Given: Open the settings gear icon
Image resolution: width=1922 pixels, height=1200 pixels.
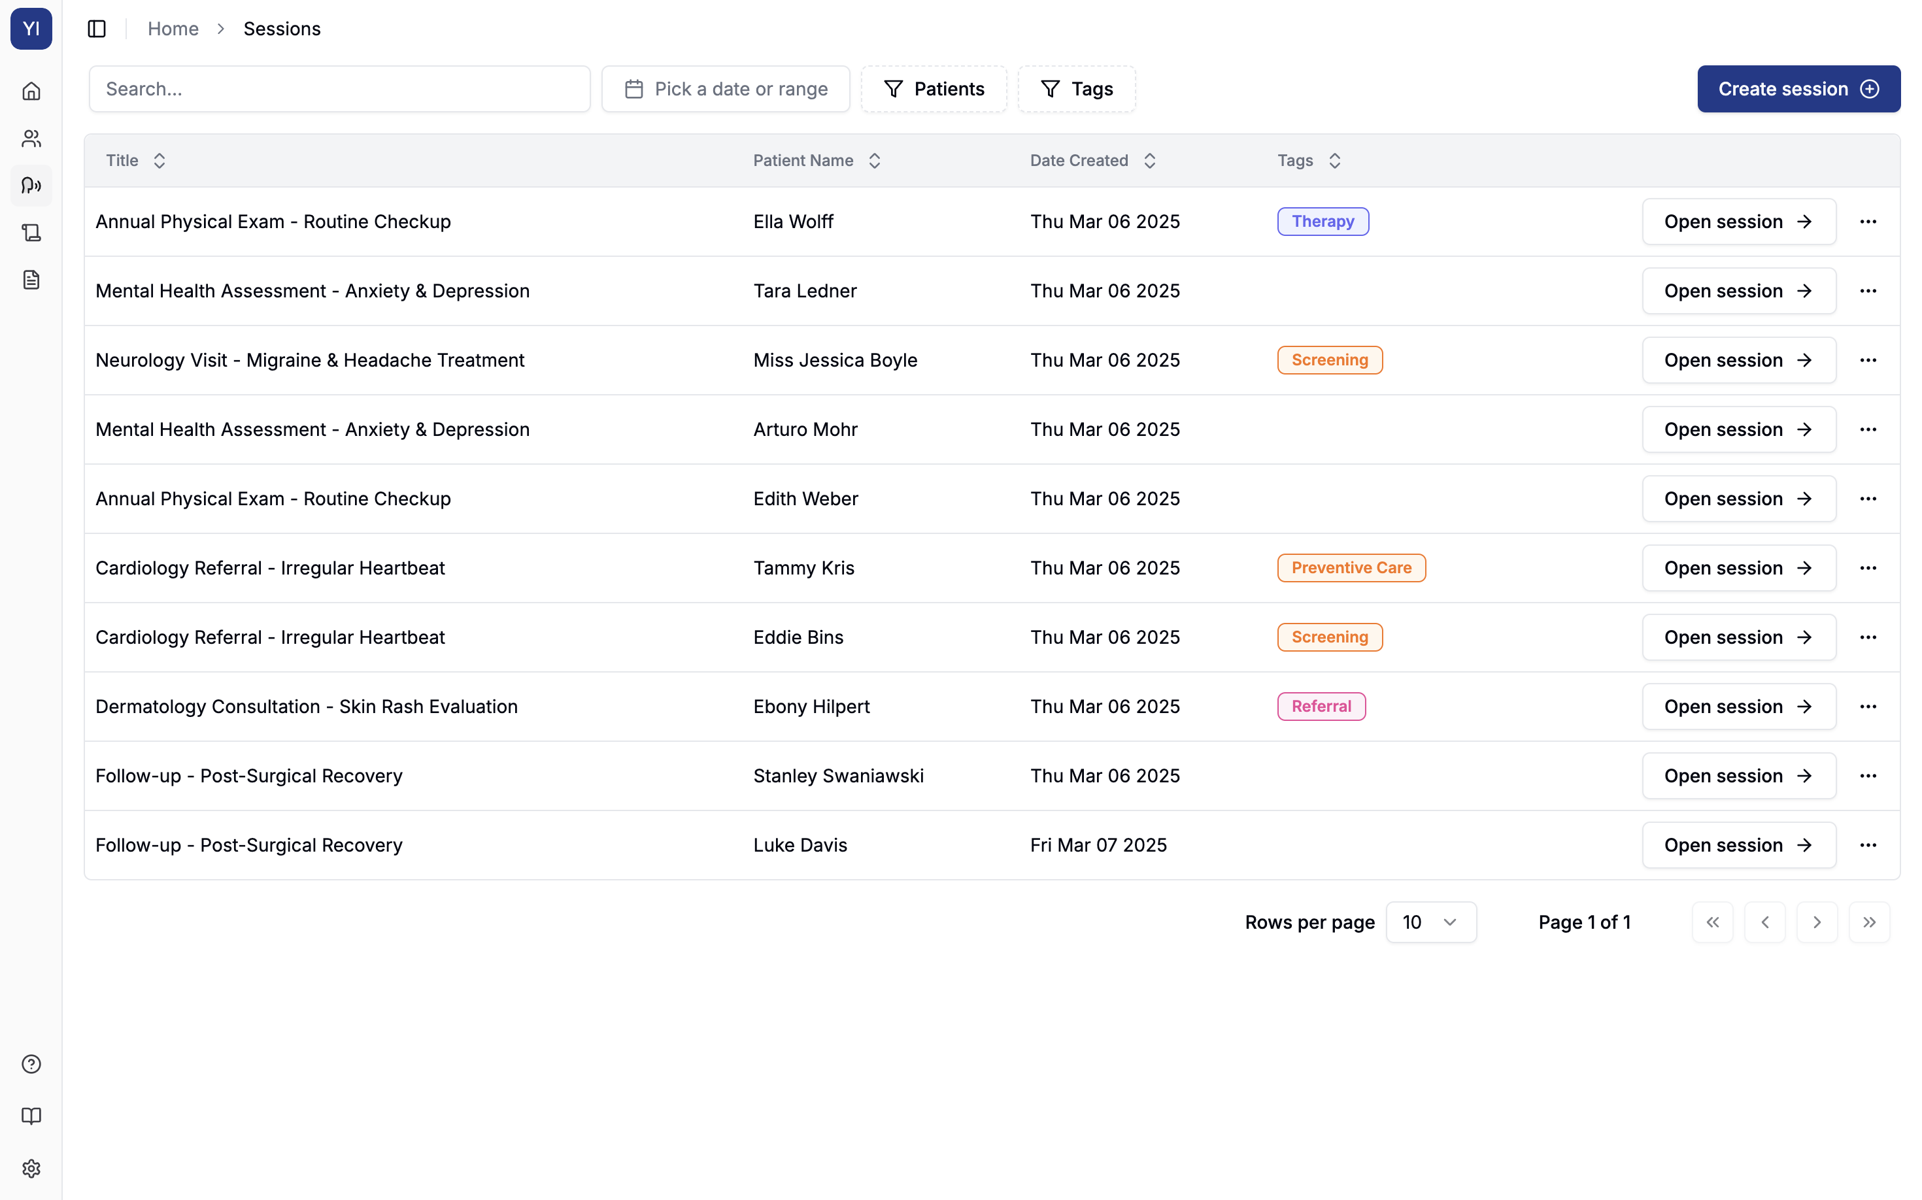Looking at the screenshot, I should [x=31, y=1168].
